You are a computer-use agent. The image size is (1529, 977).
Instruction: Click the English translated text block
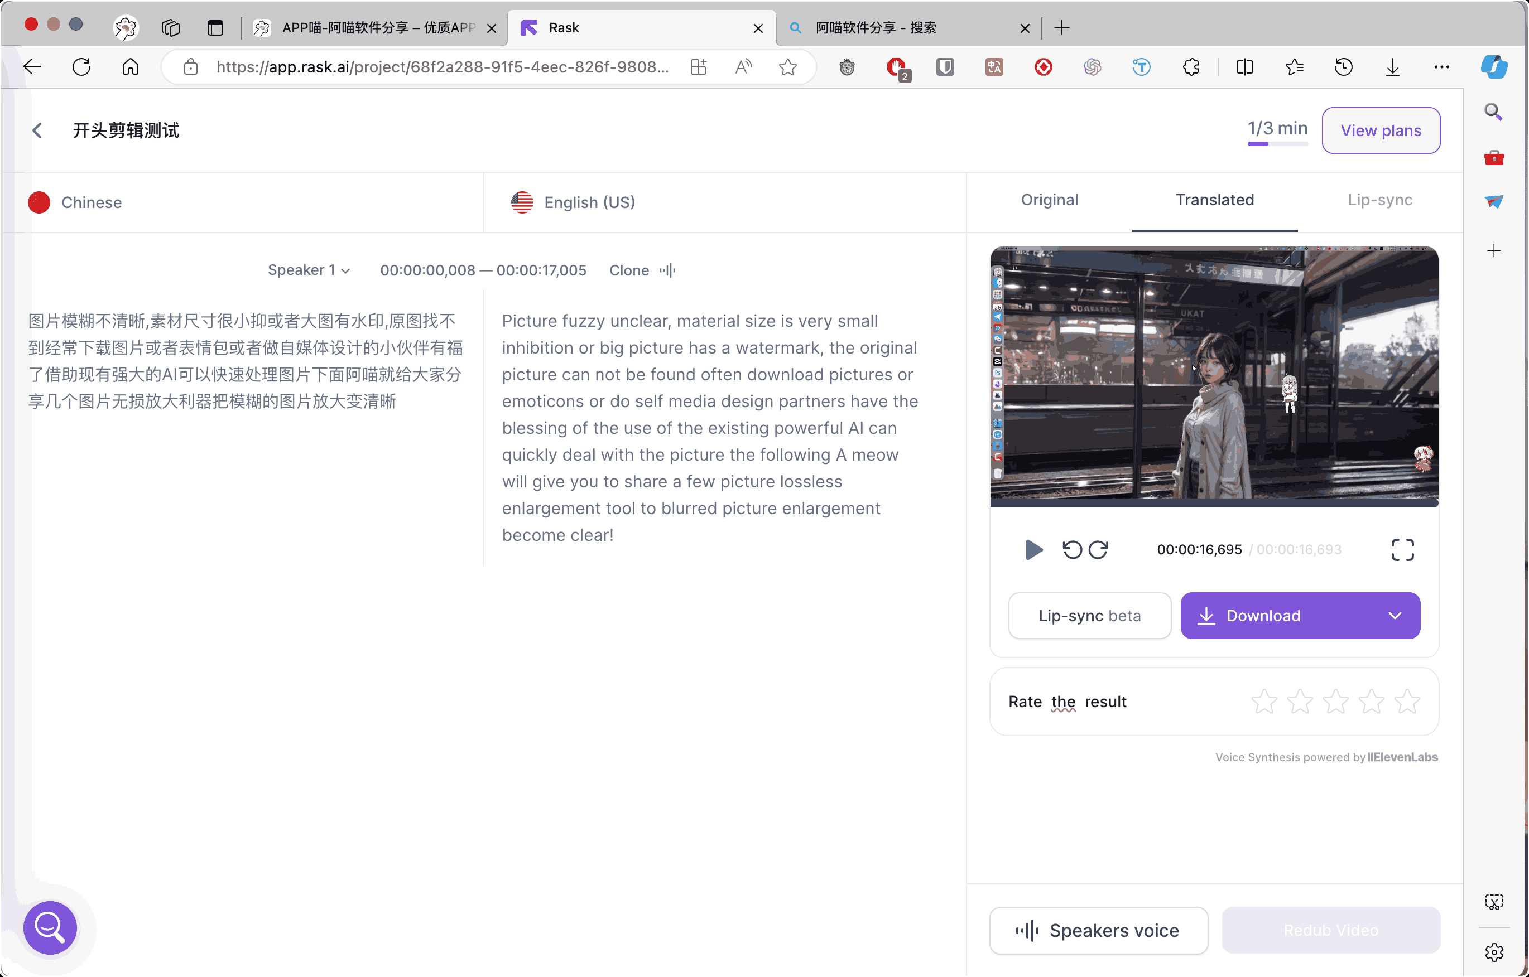710,428
